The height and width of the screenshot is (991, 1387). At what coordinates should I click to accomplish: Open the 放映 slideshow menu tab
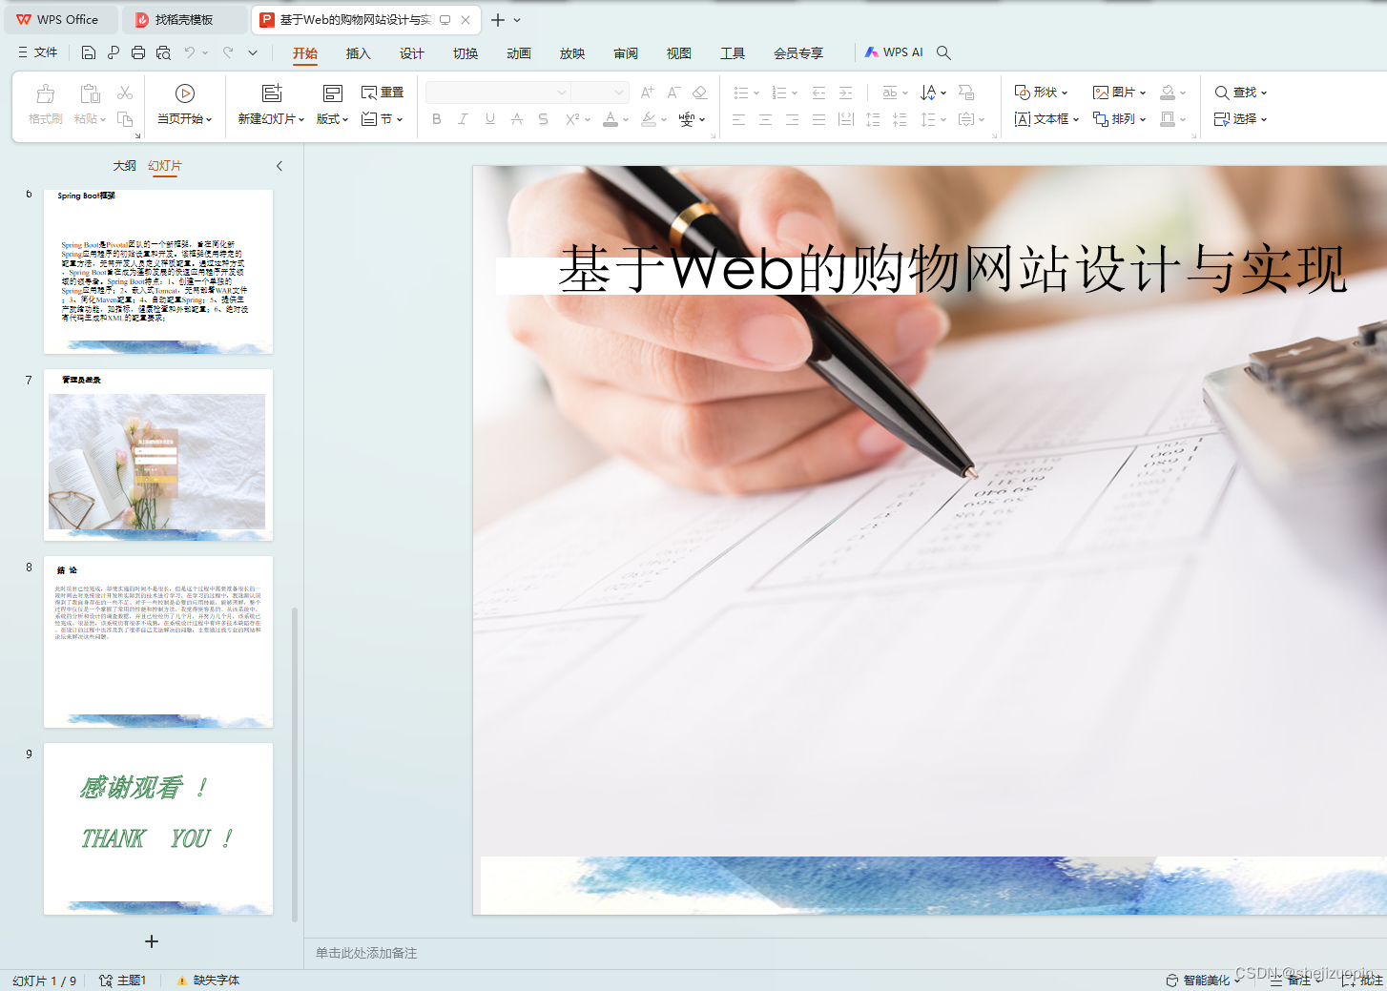click(571, 53)
